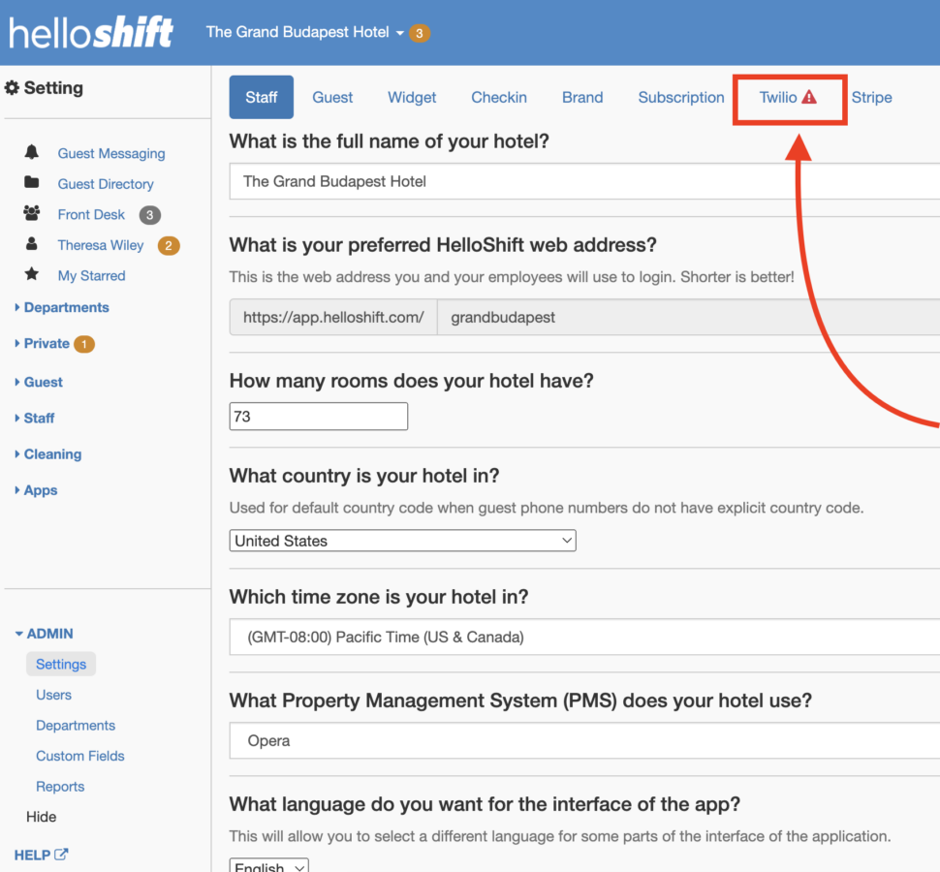Click the Twilio warning triangle icon
This screenshot has width=940, height=872.
[x=809, y=97]
